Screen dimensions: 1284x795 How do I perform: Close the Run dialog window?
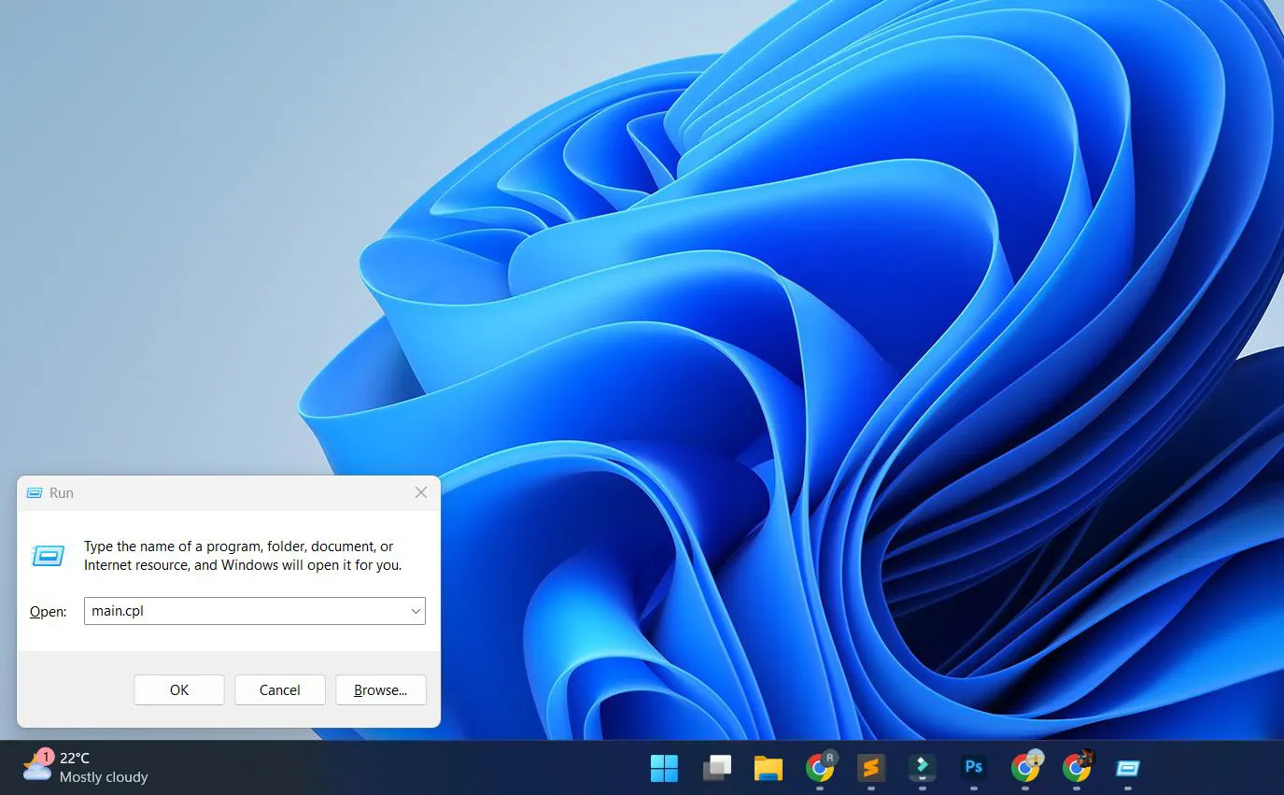[x=420, y=492]
